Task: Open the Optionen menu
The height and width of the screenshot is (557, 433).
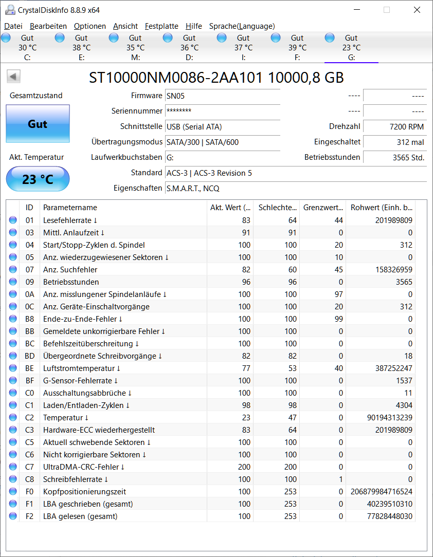Action: click(x=89, y=26)
